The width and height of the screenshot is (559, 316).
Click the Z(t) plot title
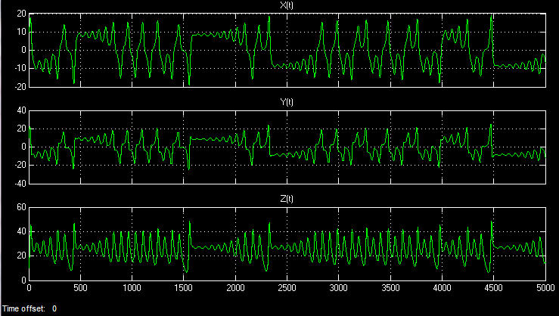click(287, 199)
